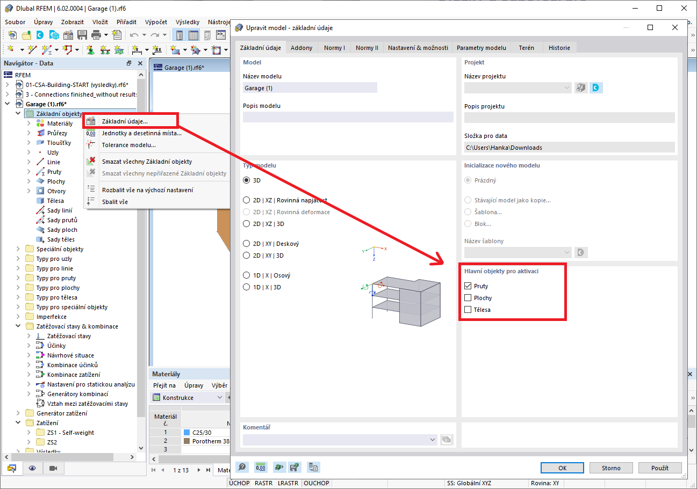Select the New line tool icon
Viewport: 697px width, 489px height.
(x=32, y=49)
